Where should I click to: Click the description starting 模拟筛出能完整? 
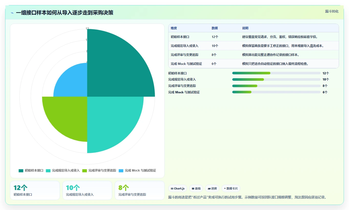pyautogui.click(x=271, y=55)
